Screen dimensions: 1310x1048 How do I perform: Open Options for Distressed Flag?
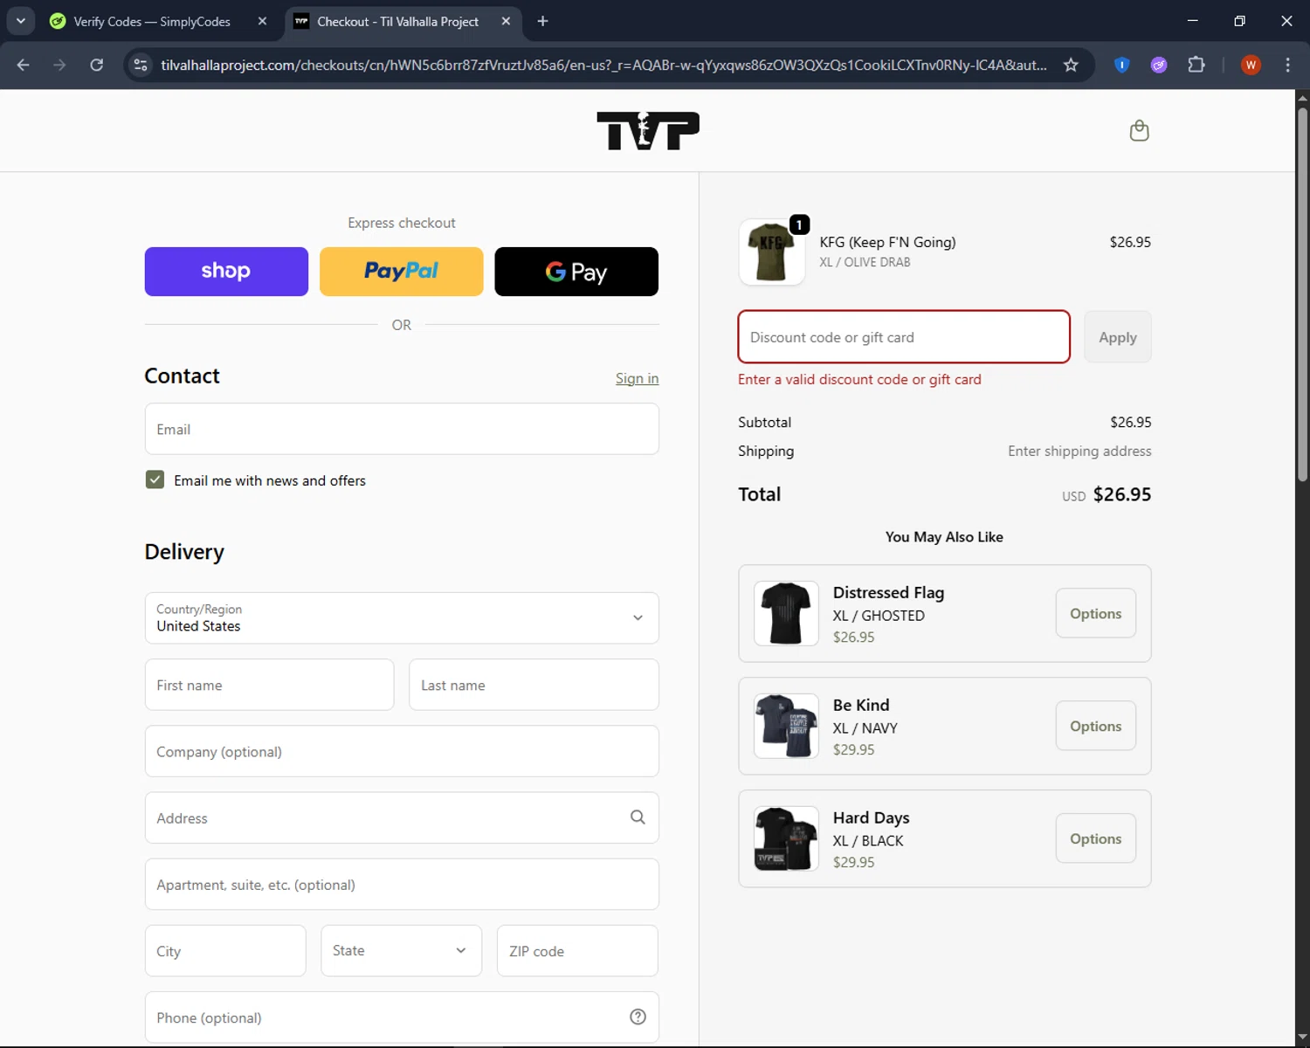coord(1095,613)
